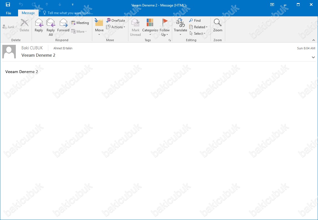This screenshot has height=220, width=318.
Task: Click Find in Editing group
Action: click(x=195, y=20)
